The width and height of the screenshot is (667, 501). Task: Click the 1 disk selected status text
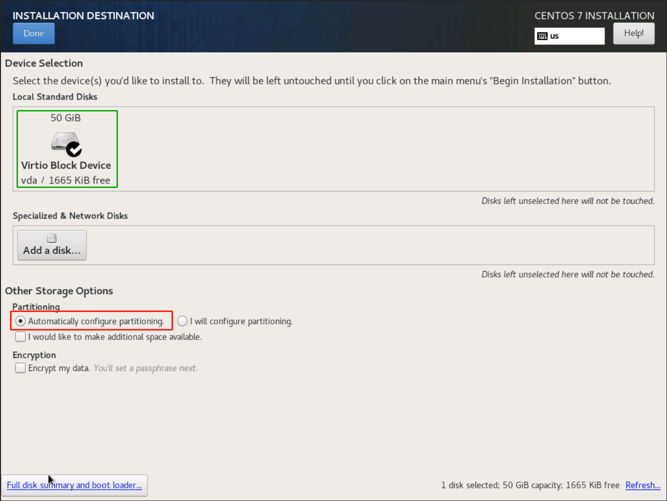point(530,485)
